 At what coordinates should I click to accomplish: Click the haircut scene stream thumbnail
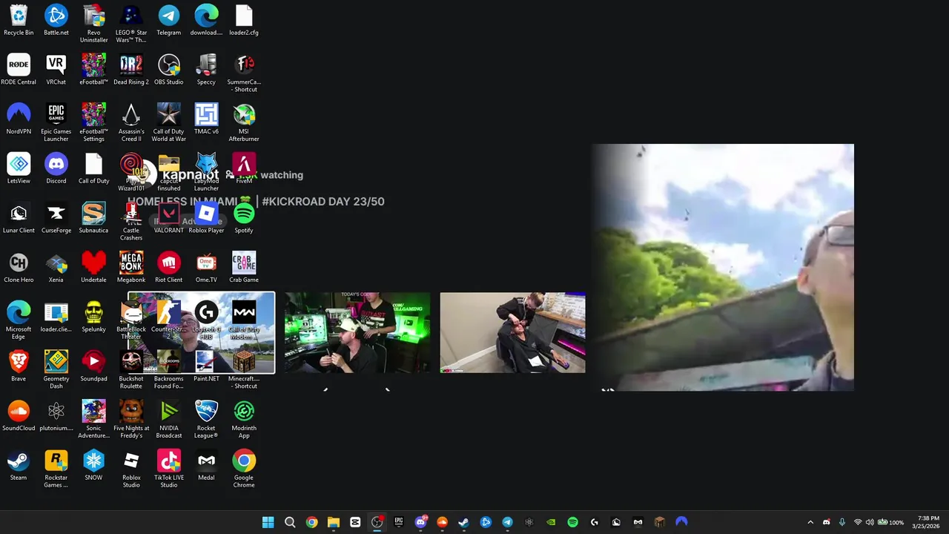click(512, 332)
